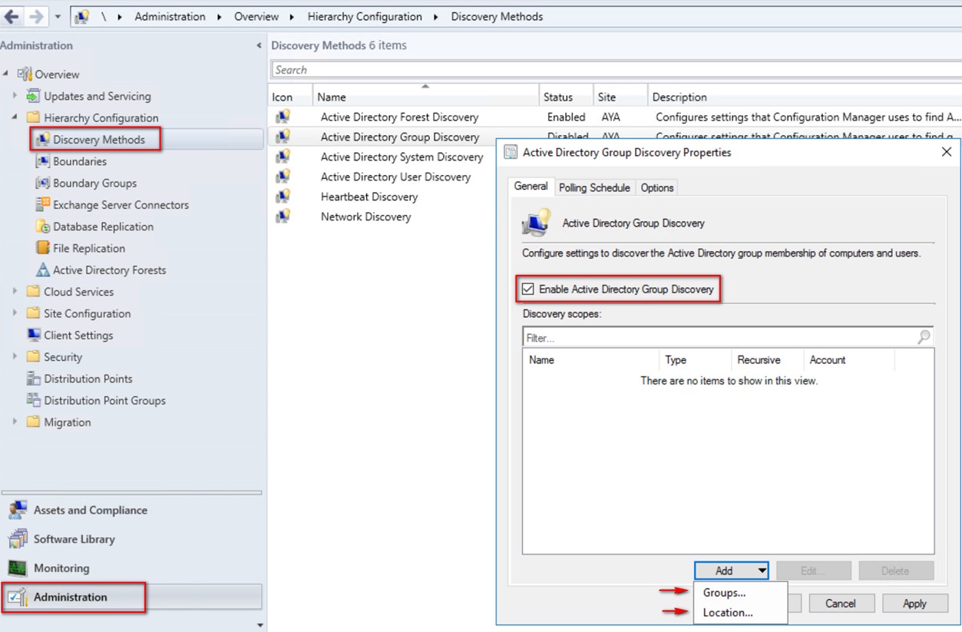
Task: Click the Network Discovery row icon
Action: pyautogui.click(x=283, y=217)
